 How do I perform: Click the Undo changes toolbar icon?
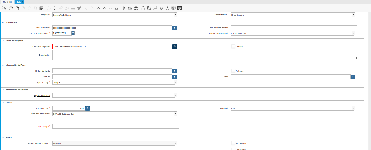click(4, 8)
